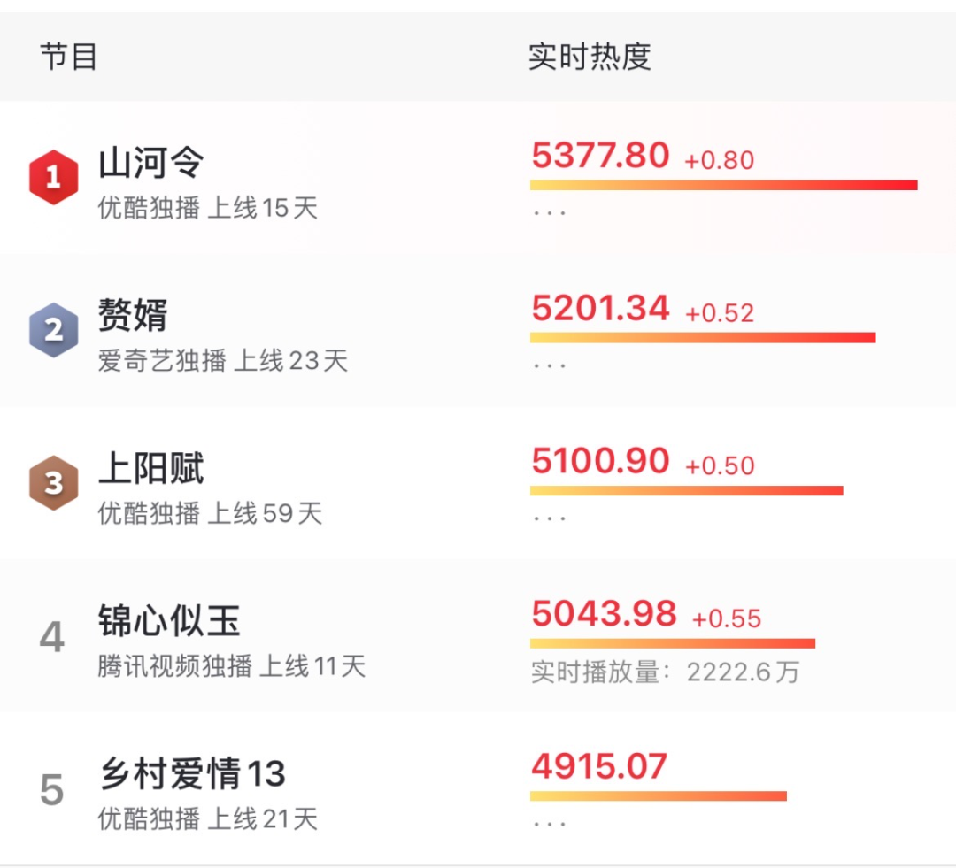Viewport: 956px width, 868px height.
Task: Expand the ellipsis under 山河令 heat bar
Action: pos(550,213)
